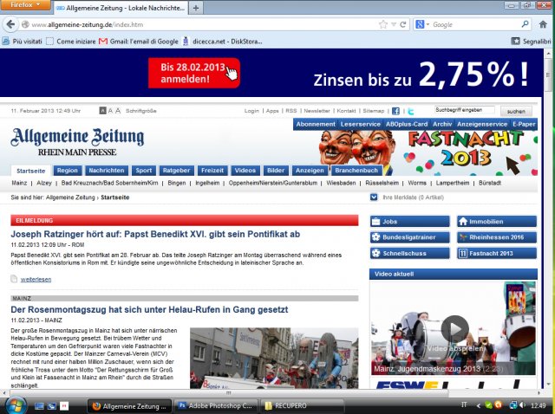Open the Archiv link

tap(442, 124)
